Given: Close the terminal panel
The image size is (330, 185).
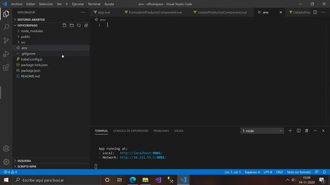Looking at the screenshot, I should click(323, 131).
